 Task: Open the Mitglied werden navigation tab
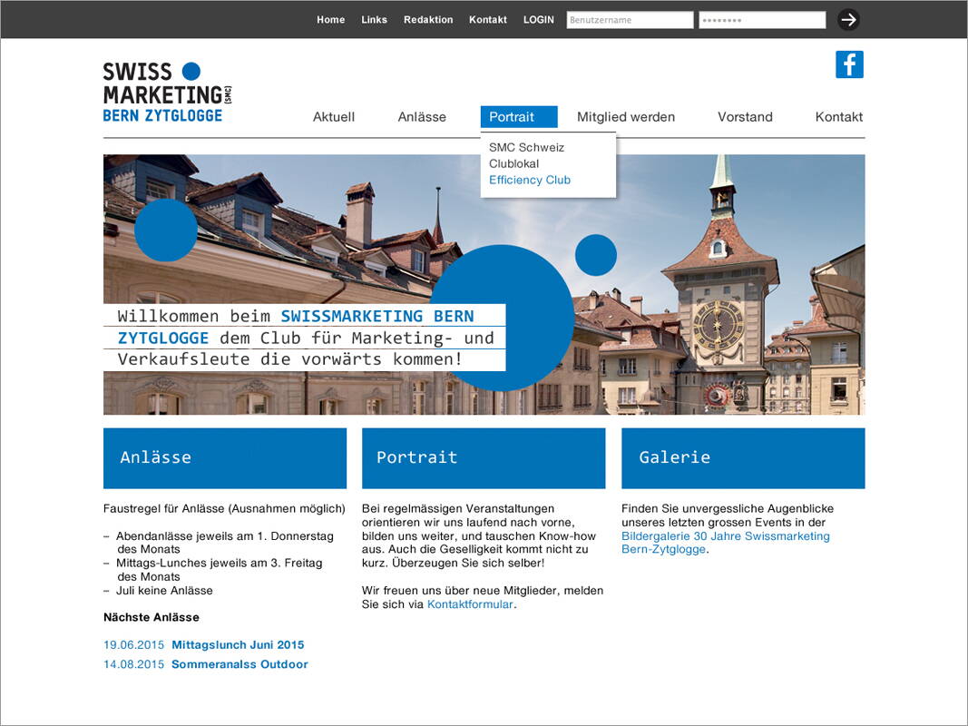(626, 117)
